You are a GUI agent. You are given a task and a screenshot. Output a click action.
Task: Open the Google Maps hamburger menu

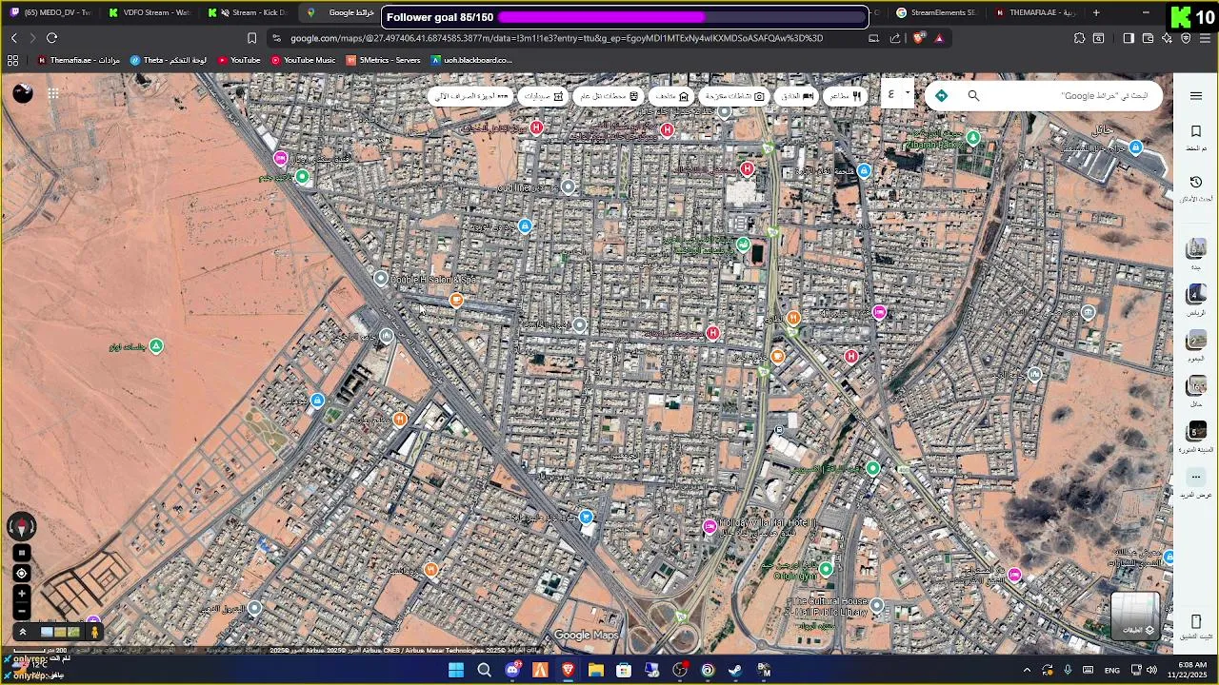(x=1196, y=96)
